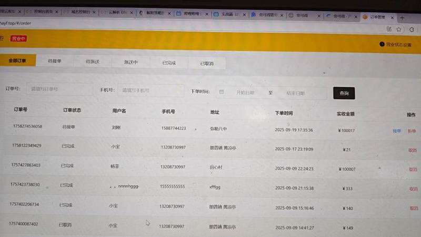This screenshot has width=421, height=237.
Task: Click amount ¥149
Action: click(x=348, y=228)
